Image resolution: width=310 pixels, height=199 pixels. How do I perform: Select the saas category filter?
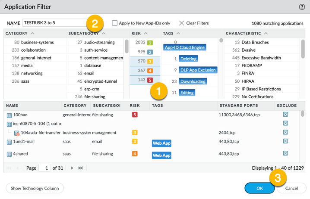tap(25, 81)
